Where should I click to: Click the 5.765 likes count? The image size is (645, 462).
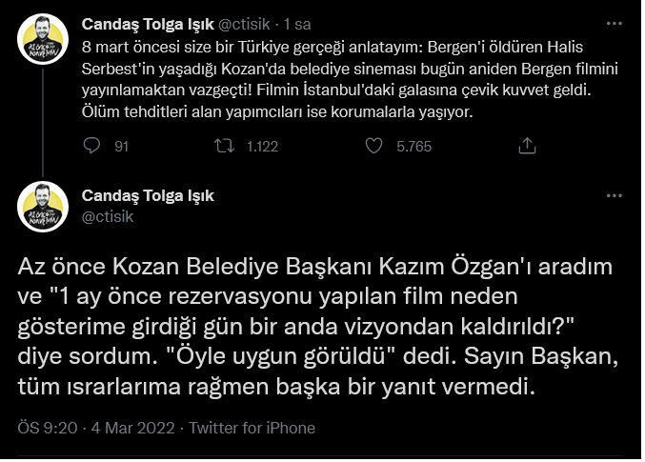(x=413, y=147)
